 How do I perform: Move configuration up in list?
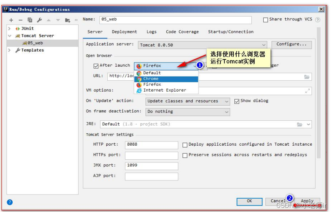click(x=48, y=20)
